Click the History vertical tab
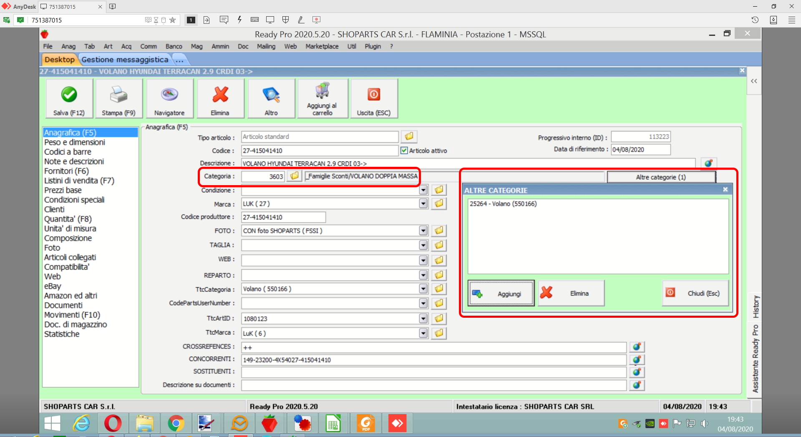The height and width of the screenshot is (437, 801). click(756, 307)
